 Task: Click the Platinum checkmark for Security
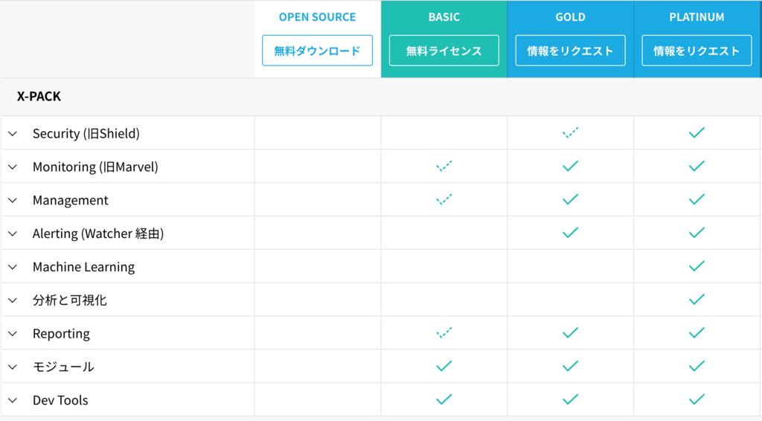(x=697, y=132)
